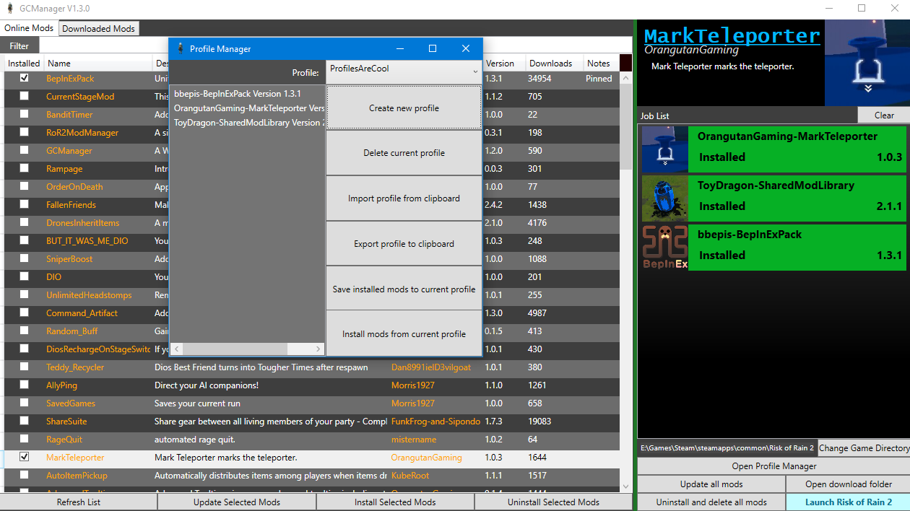Select OrangutanGaming-MarkTeleporter entry in profile list
This screenshot has height=511, width=910.
tap(248, 108)
